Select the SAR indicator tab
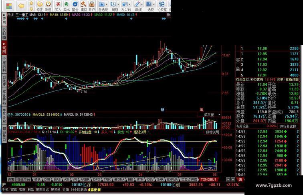 tap(160, 179)
